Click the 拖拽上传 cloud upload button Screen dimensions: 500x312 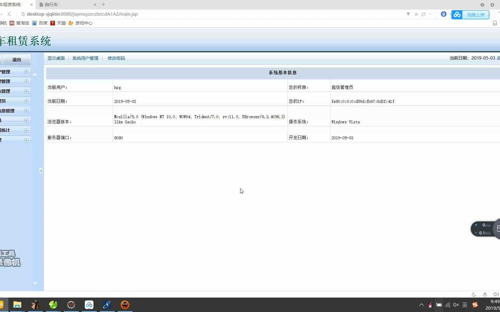tap(470, 14)
